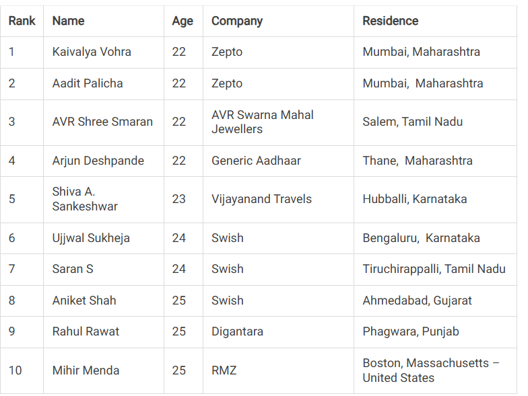The height and width of the screenshot is (396, 528).
Task: Click the Company column header
Action: pyautogui.click(x=237, y=22)
